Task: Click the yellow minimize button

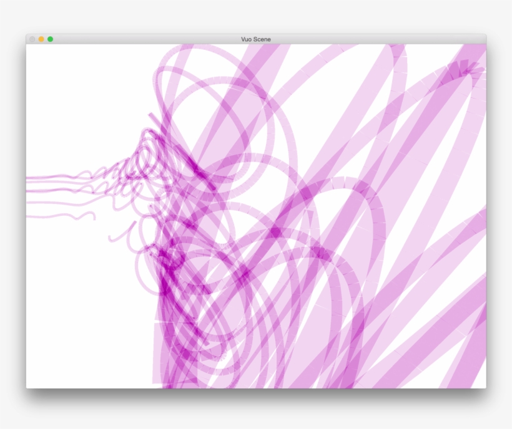Action: pyautogui.click(x=41, y=38)
